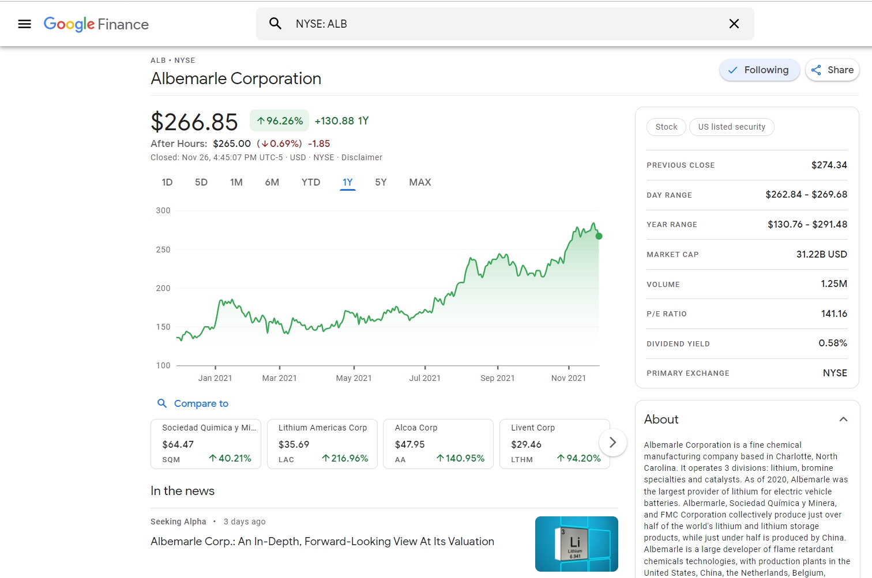
Task: Click the Google Finance logo
Action: (96, 24)
